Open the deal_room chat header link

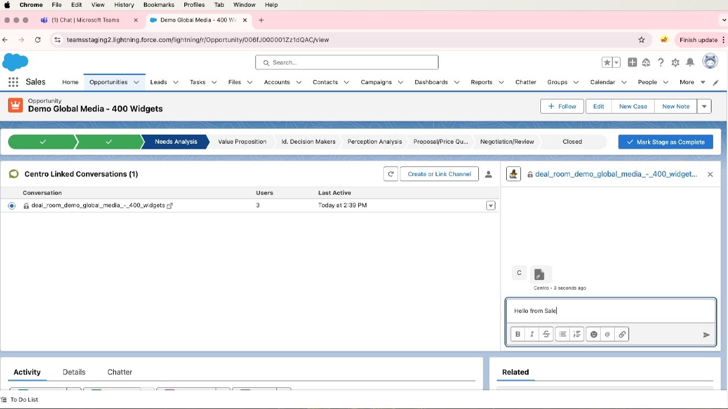616,174
